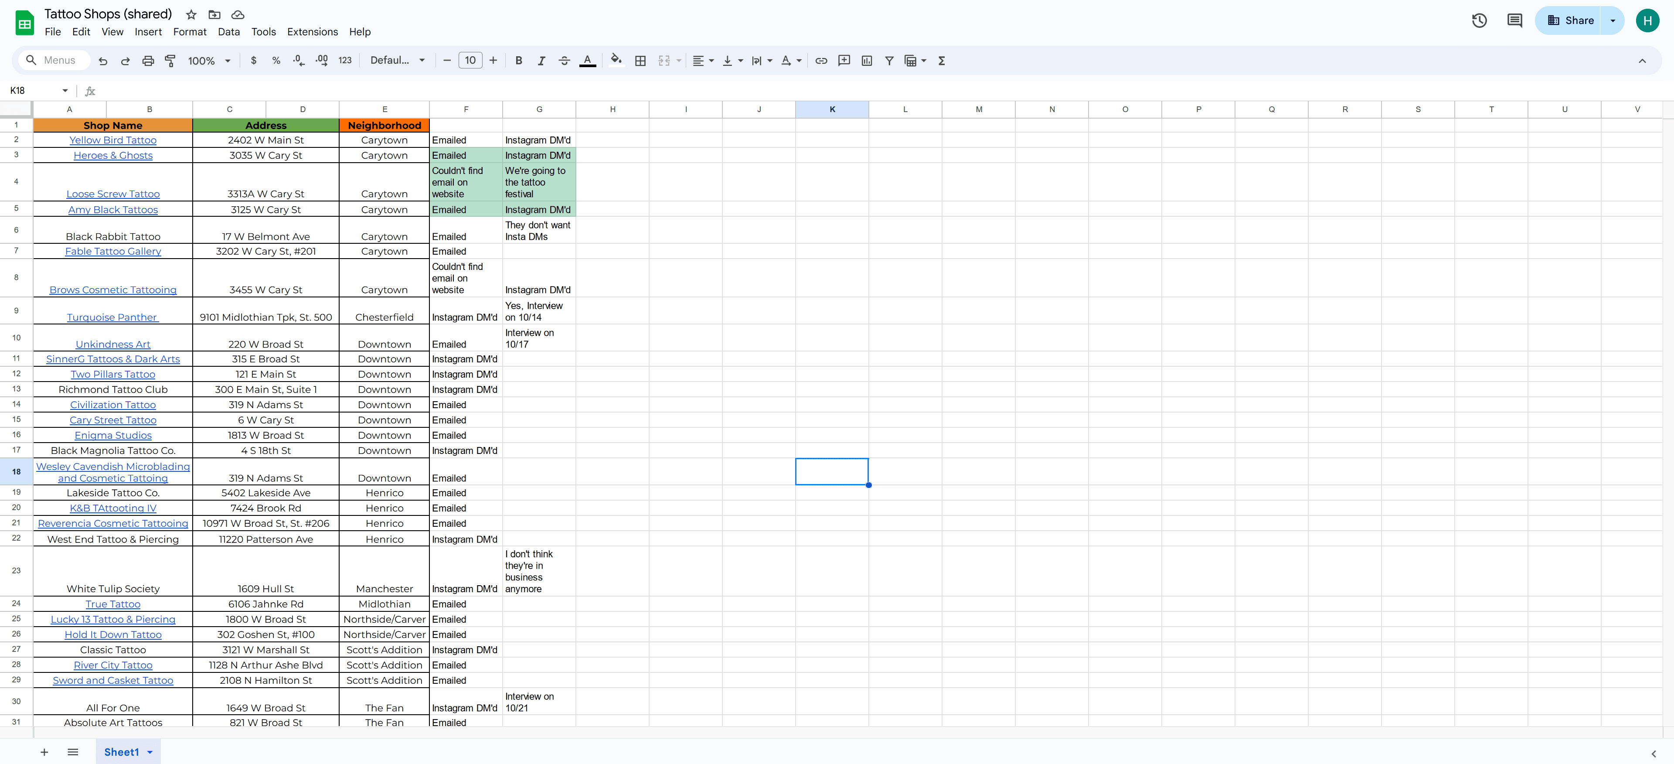Open the comments panel icon

(x=1514, y=21)
